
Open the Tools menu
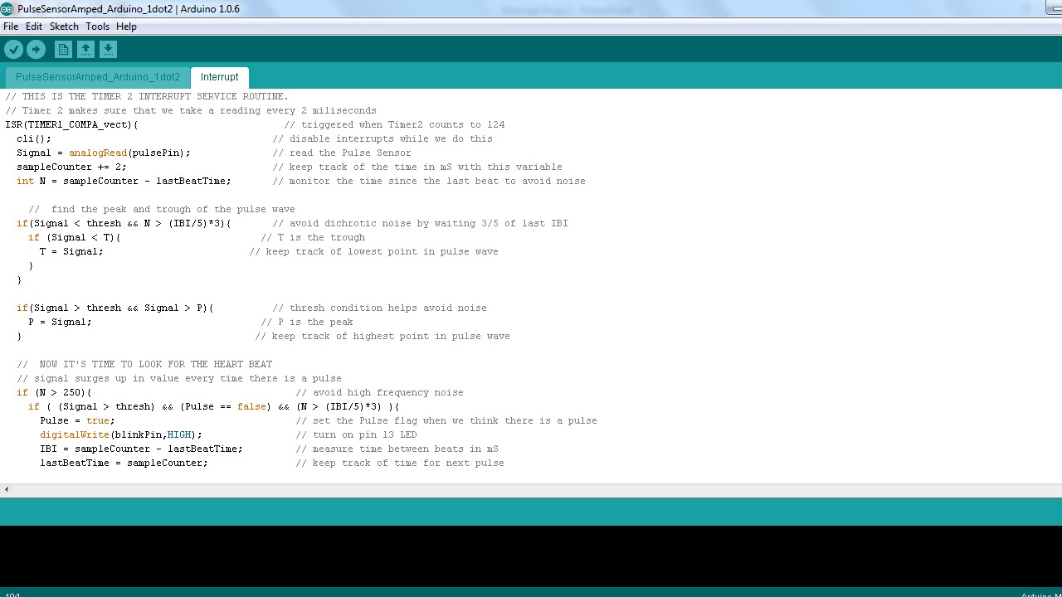coord(97,26)
